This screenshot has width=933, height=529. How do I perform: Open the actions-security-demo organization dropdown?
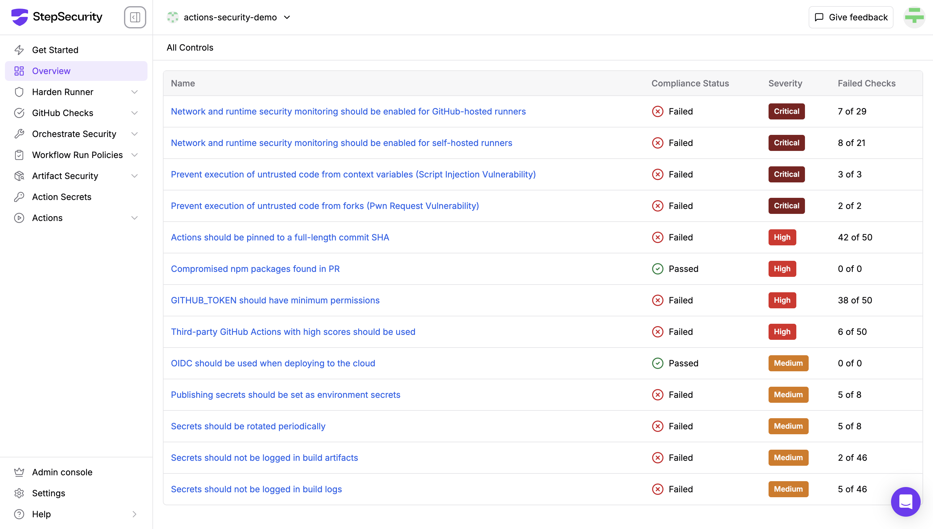pos(230,17)
